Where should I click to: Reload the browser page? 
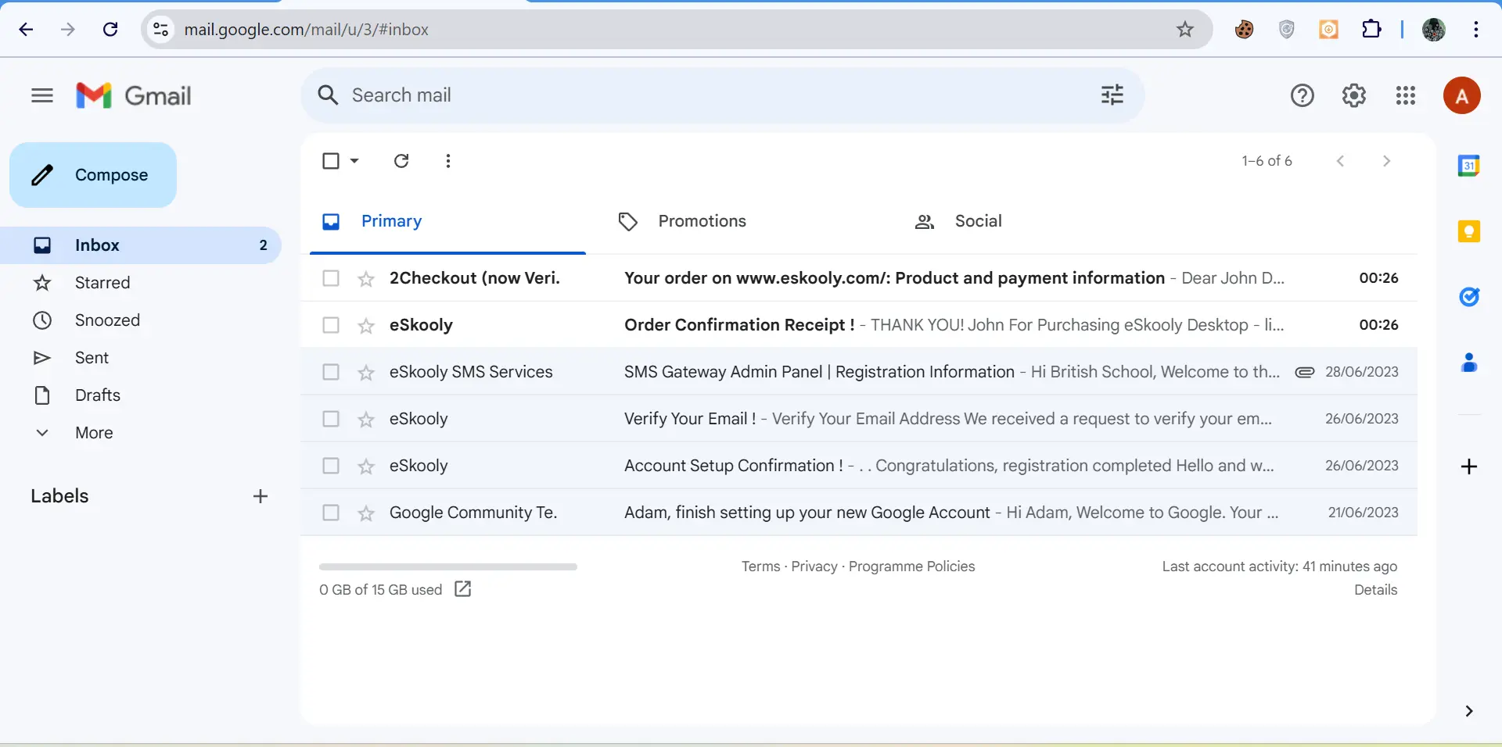pyautogui.click(x=110, y=30)
